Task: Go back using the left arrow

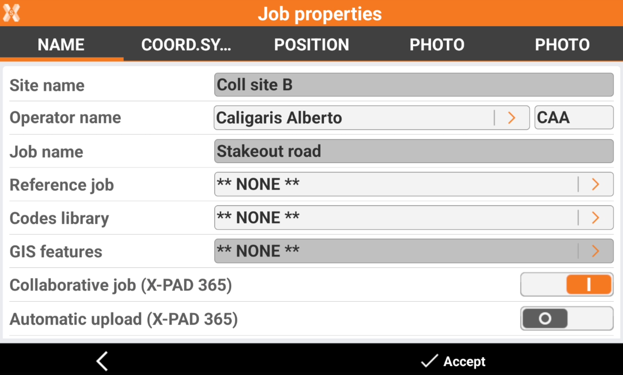Action: tap(102, 361)
